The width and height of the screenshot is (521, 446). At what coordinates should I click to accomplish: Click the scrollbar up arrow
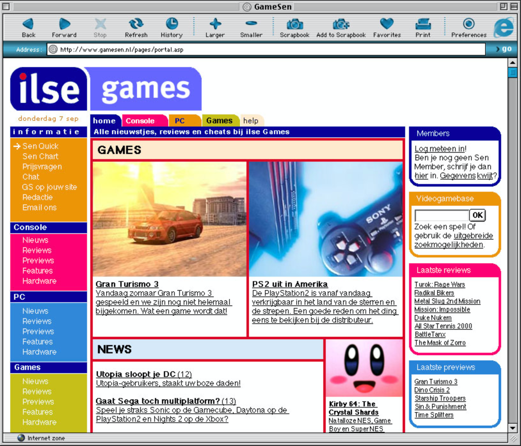(512, 63)
